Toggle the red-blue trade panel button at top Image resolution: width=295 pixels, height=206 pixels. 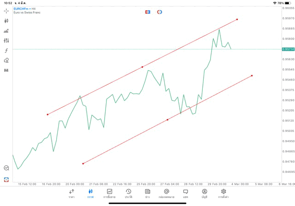point(147,12)
